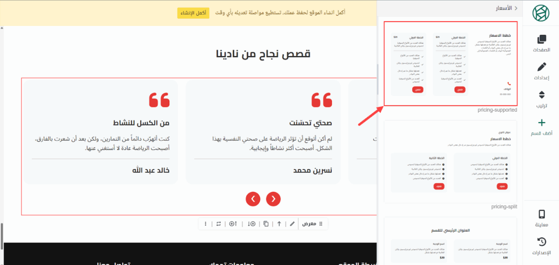Click the أضف قسم plus icon
559x265 pixels.
541,123
